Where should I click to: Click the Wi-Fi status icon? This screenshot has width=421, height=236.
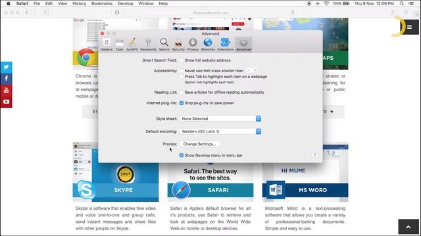click(x=326, y=3)
